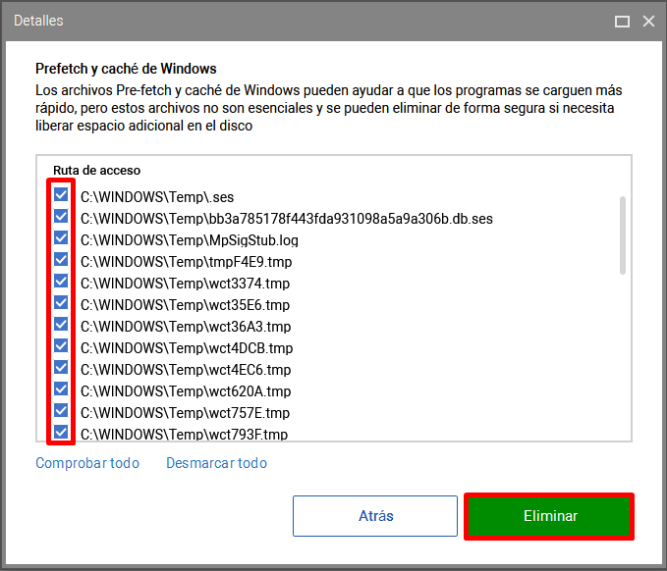Click the bb3a785178f443fda931098a5a9a306b.db.ses path text

pyautogui.click(x=287, y=219)
